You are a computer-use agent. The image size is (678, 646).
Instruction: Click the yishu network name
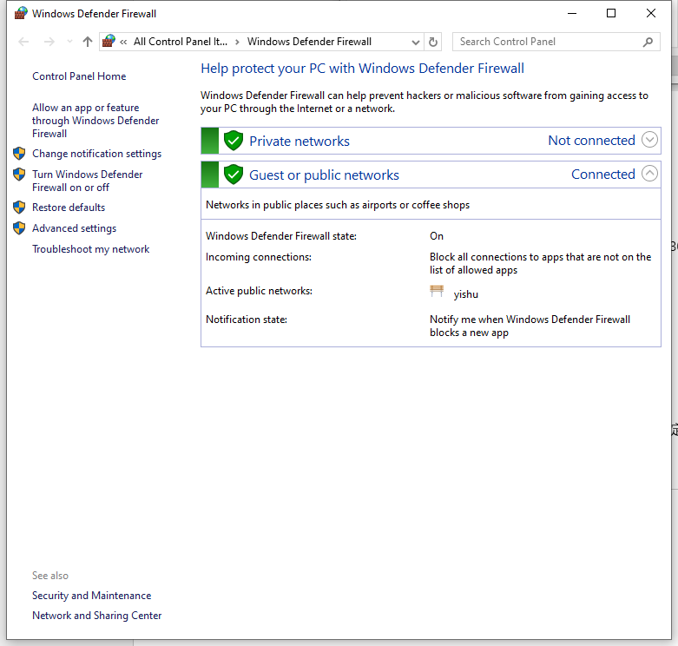[x=465, y=294]
